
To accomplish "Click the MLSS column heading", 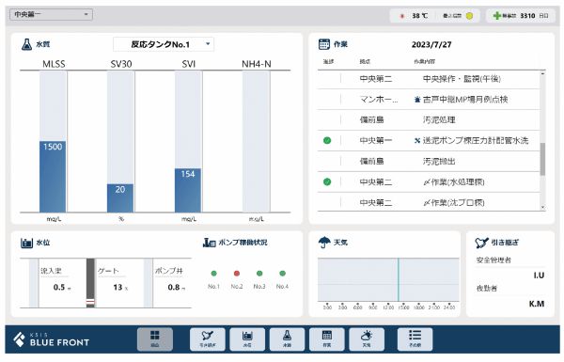I will click(54, 64).
